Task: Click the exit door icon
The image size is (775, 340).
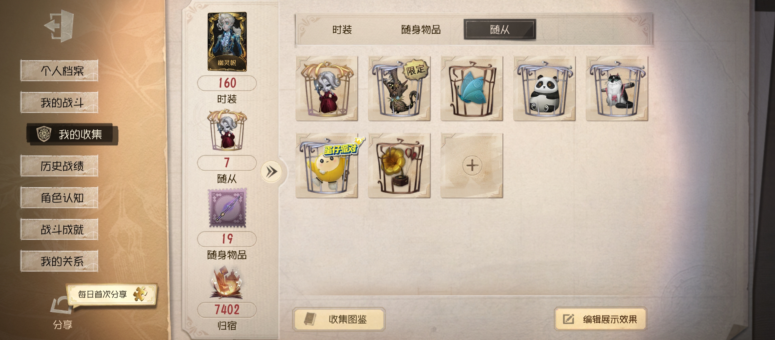Action: point(60,26)
